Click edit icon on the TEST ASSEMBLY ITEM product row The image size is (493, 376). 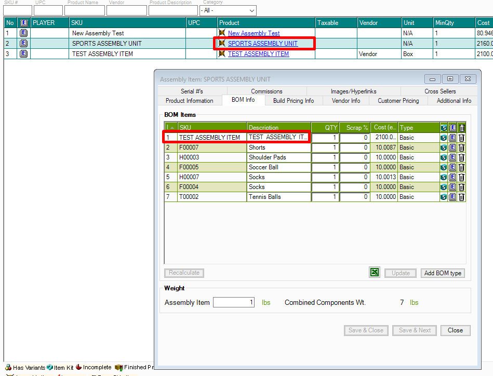23,54
